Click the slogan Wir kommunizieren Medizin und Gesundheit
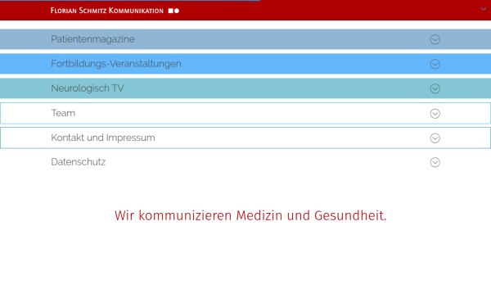491x307 pixels. coord(250,216)
